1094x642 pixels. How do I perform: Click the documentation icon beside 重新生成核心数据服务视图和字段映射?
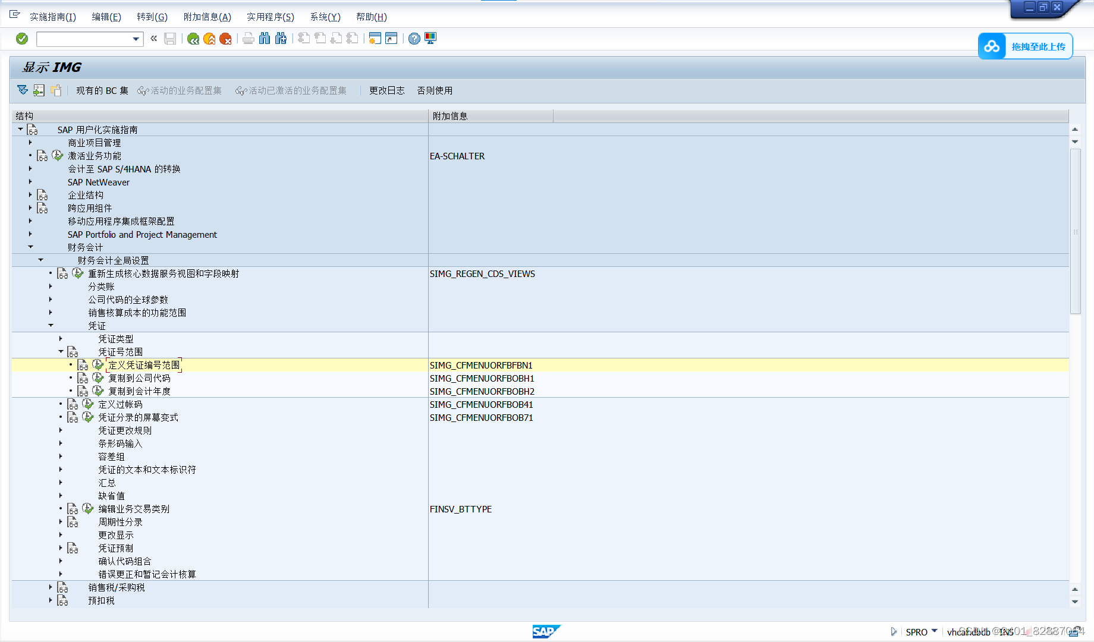62,273
